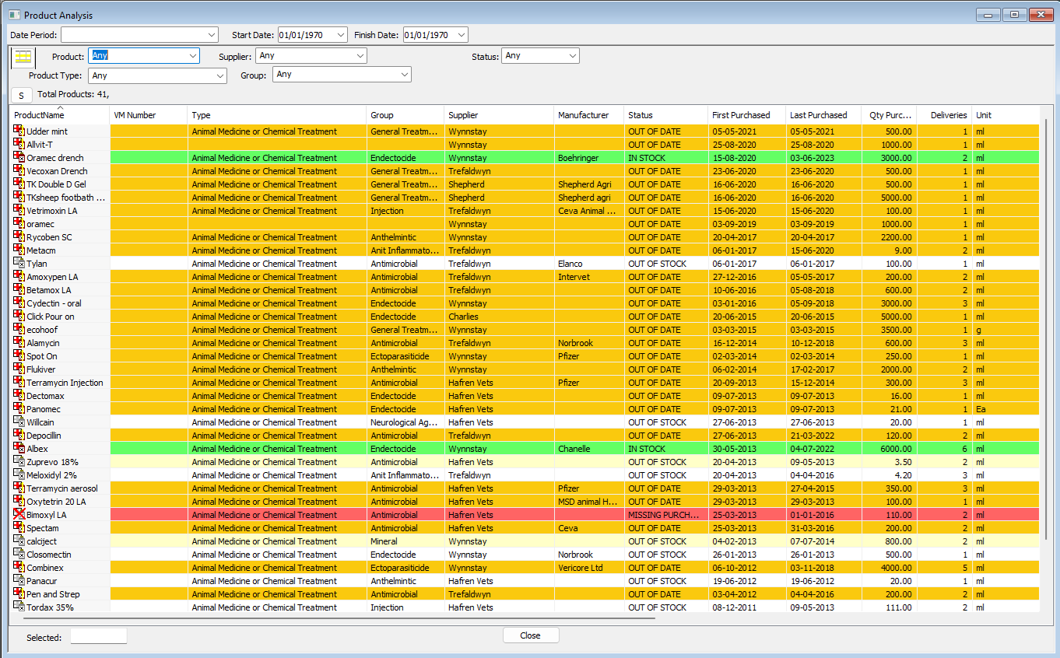This screenshot has height=658, width=1060.
Task: Click the Zuprevo 18% row icon
Action: click(19, 462)
